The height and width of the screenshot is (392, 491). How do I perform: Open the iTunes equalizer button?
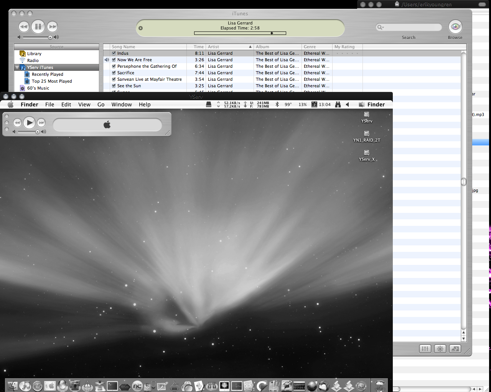(425, 349)
